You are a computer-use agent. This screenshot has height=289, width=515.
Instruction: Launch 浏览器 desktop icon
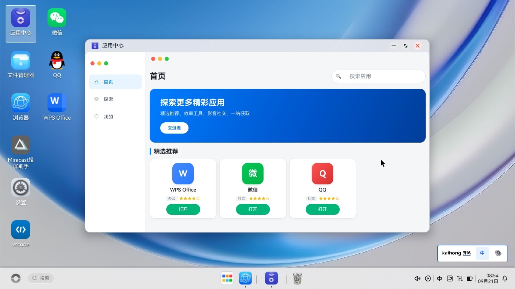click(21, 107)
